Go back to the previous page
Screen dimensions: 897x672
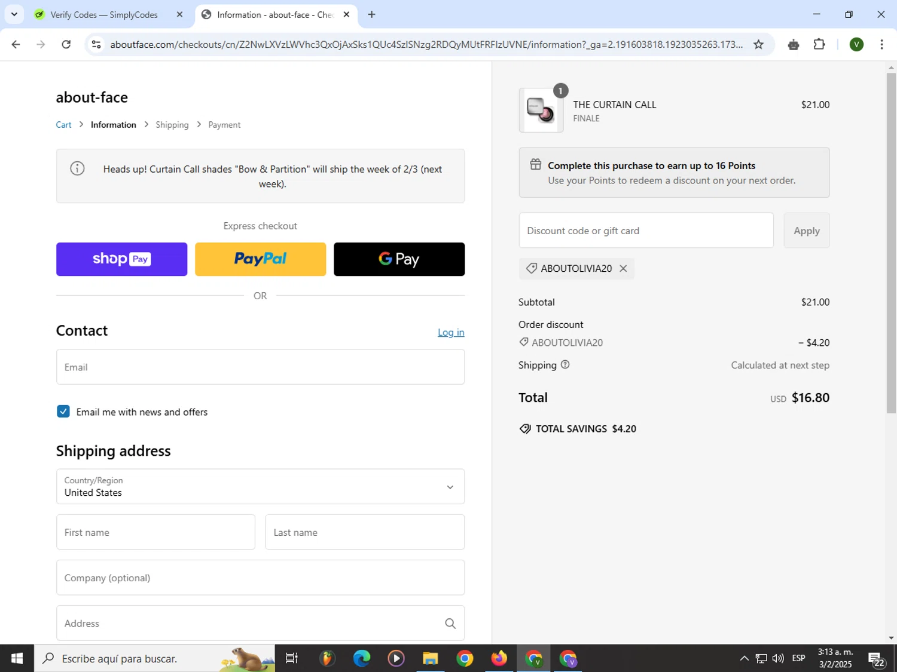pos(16,44)
